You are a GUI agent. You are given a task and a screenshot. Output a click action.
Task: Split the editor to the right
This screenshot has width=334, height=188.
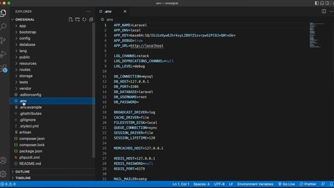tap(324, 11)
